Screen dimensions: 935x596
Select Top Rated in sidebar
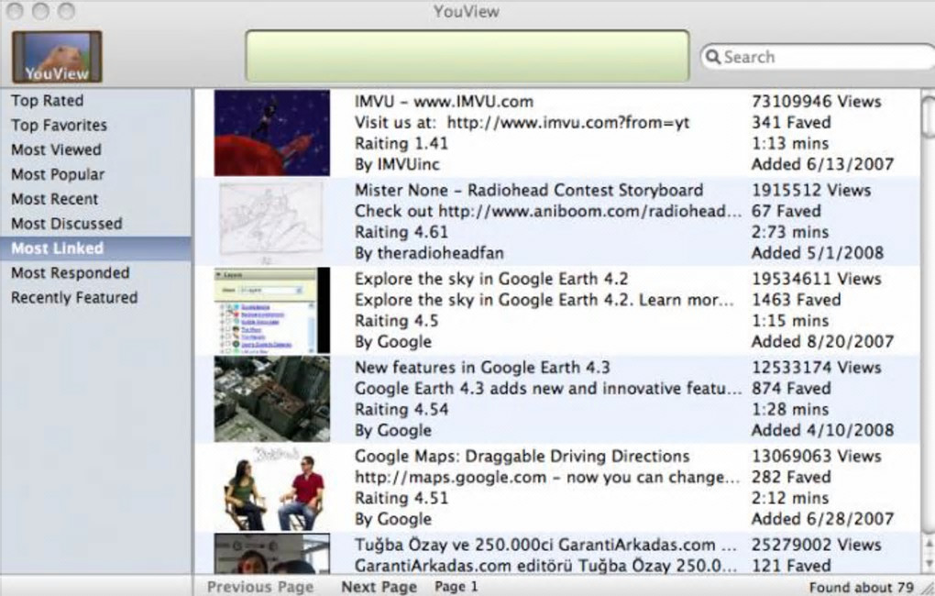47,101
